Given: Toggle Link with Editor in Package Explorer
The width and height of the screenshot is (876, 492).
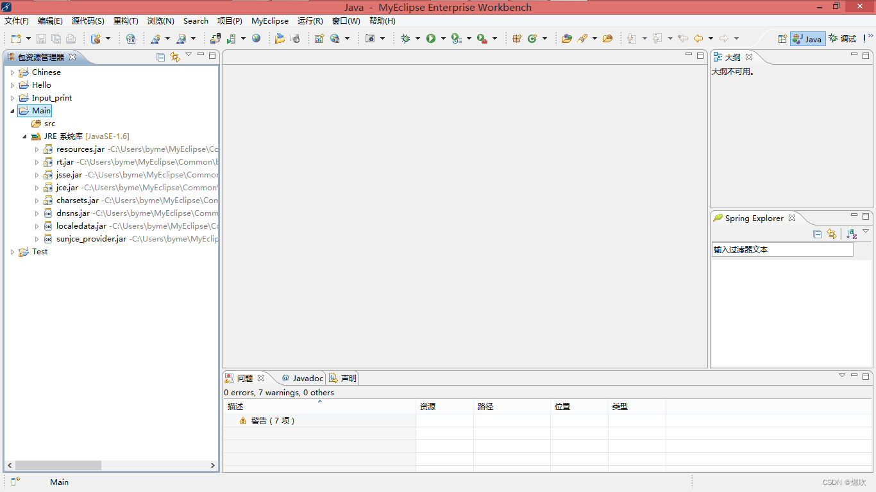Looking at the screenshot, I should (x=175, y=57).
